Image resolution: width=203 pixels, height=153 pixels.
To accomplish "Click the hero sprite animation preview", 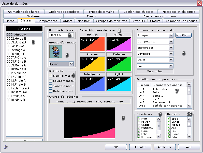I will tap(56, 52).
